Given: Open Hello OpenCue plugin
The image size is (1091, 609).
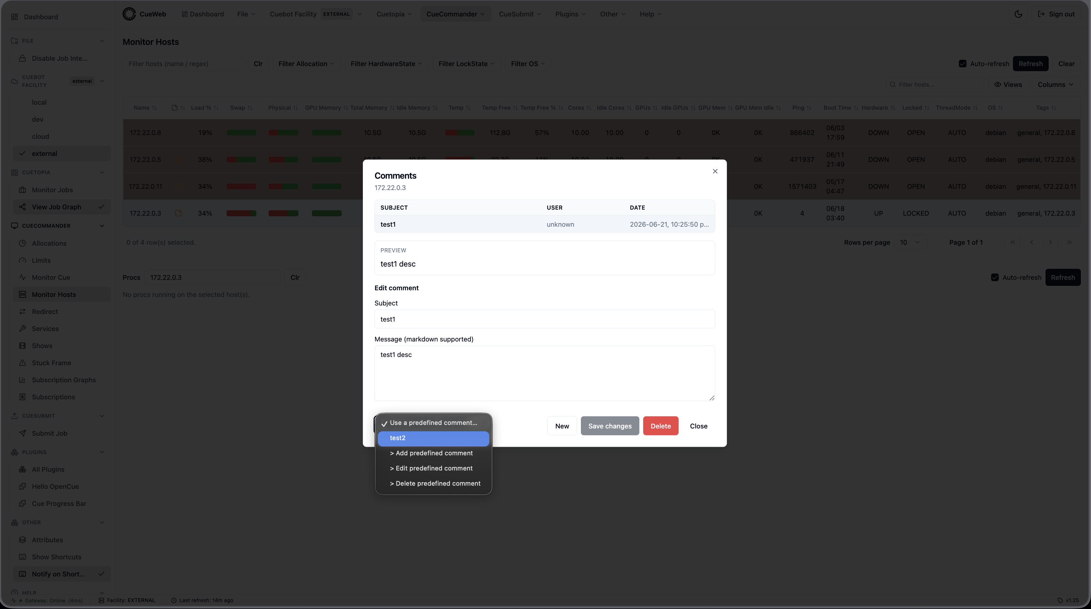Looking at the screenshot, I should click(62, 486).
